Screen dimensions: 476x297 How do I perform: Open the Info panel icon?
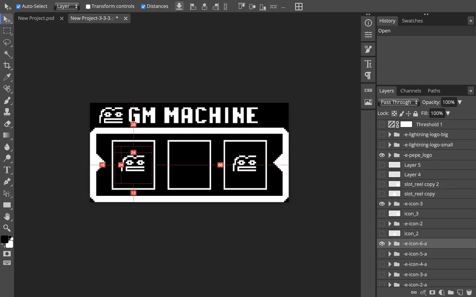click(368, 23)
